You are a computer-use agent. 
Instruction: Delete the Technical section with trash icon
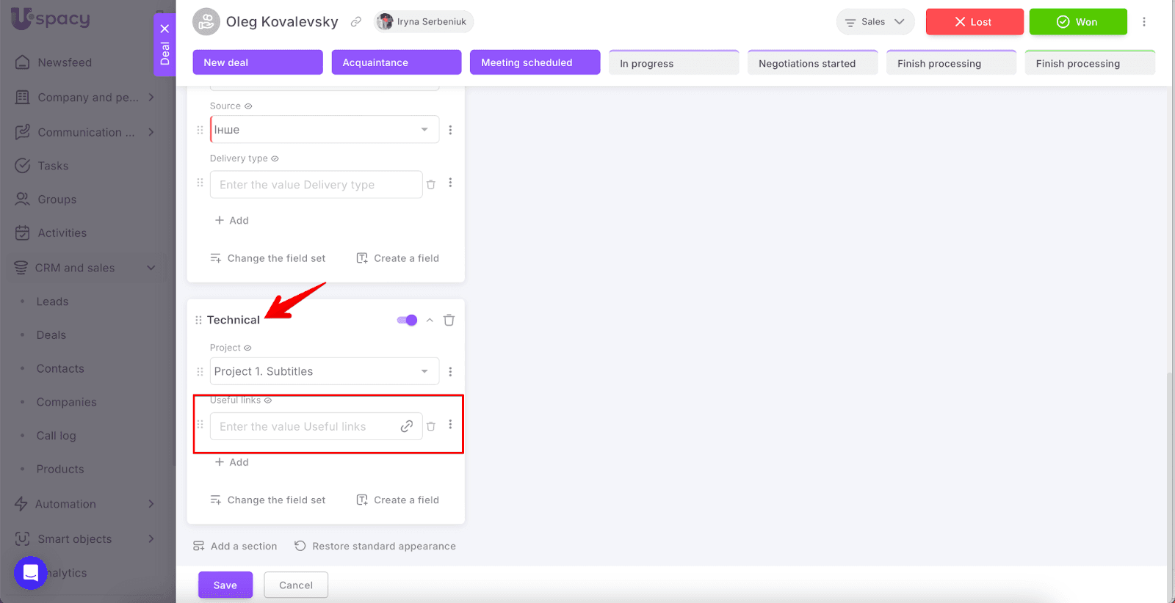click(449, 320)
